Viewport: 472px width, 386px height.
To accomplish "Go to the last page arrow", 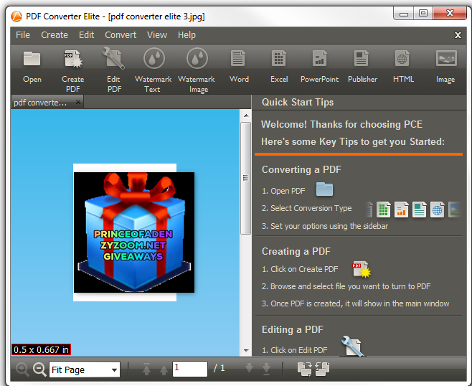I will [266, 369].
